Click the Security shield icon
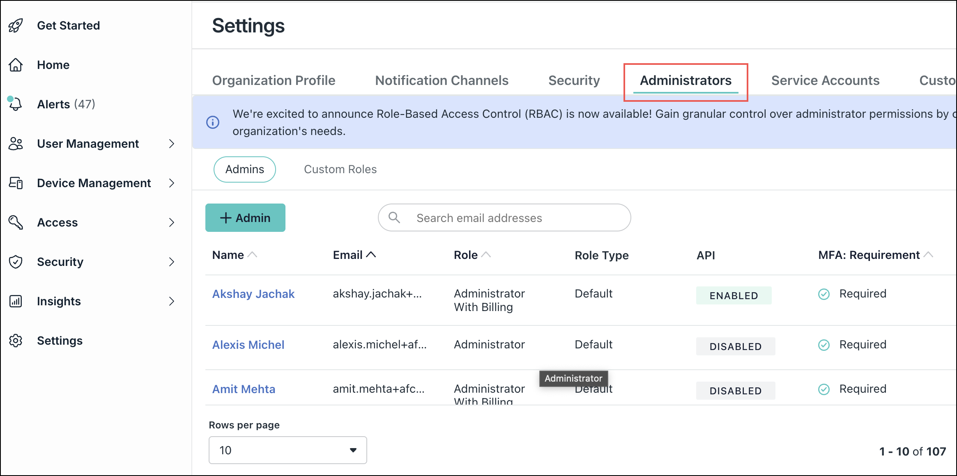 [15, 262]
